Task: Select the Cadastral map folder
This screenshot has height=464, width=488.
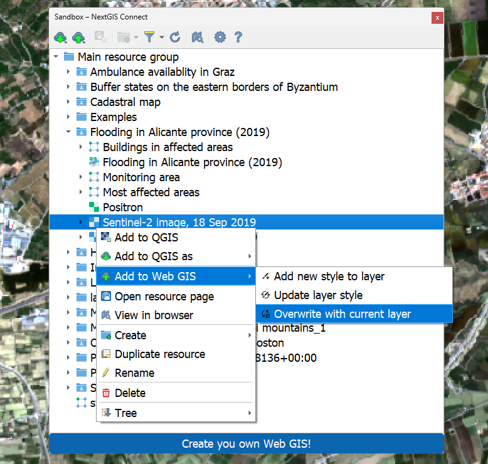Action: point(125,102)
